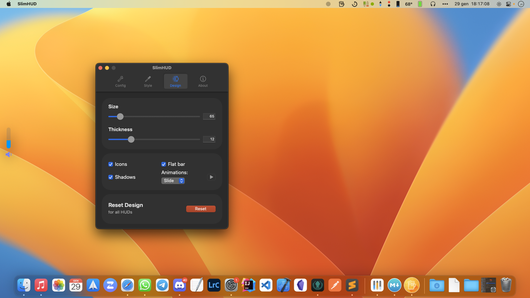The image size is (530, 298).
Task: Open Control Center from menu bar
Action: click(508, 4)
